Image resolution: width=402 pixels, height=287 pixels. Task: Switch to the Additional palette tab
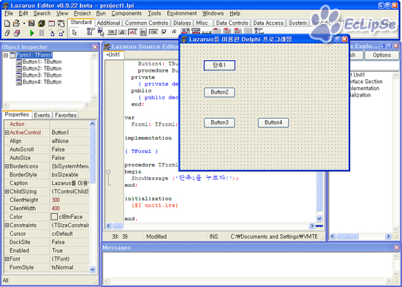(x=108, y=23)
